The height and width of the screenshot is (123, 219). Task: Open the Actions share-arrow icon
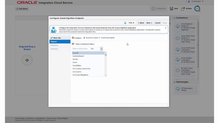tap(183, 9)
